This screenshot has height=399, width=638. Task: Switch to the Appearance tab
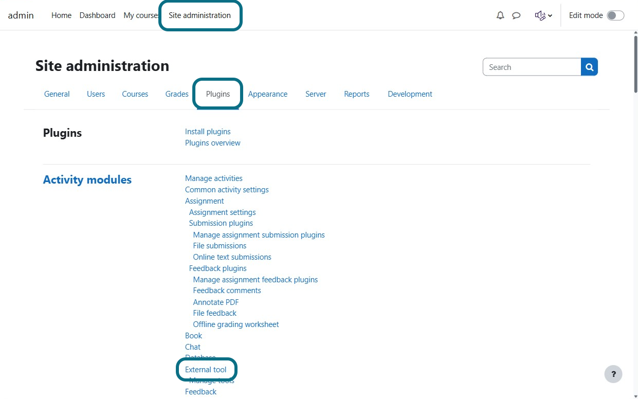[268, 94]
